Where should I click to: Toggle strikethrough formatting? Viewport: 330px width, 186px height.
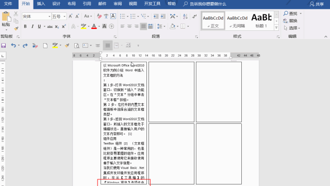pyautogui.click(x=50, y=26)
